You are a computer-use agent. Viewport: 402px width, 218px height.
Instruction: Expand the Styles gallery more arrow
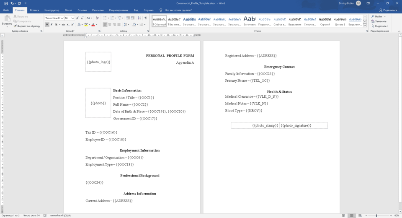pyautogui.click(x=365, y=25)
